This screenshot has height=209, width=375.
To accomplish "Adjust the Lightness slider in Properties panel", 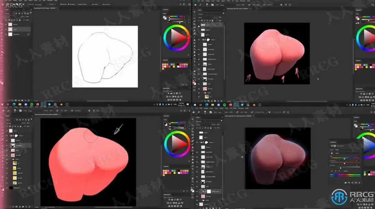I will [344, 167].
